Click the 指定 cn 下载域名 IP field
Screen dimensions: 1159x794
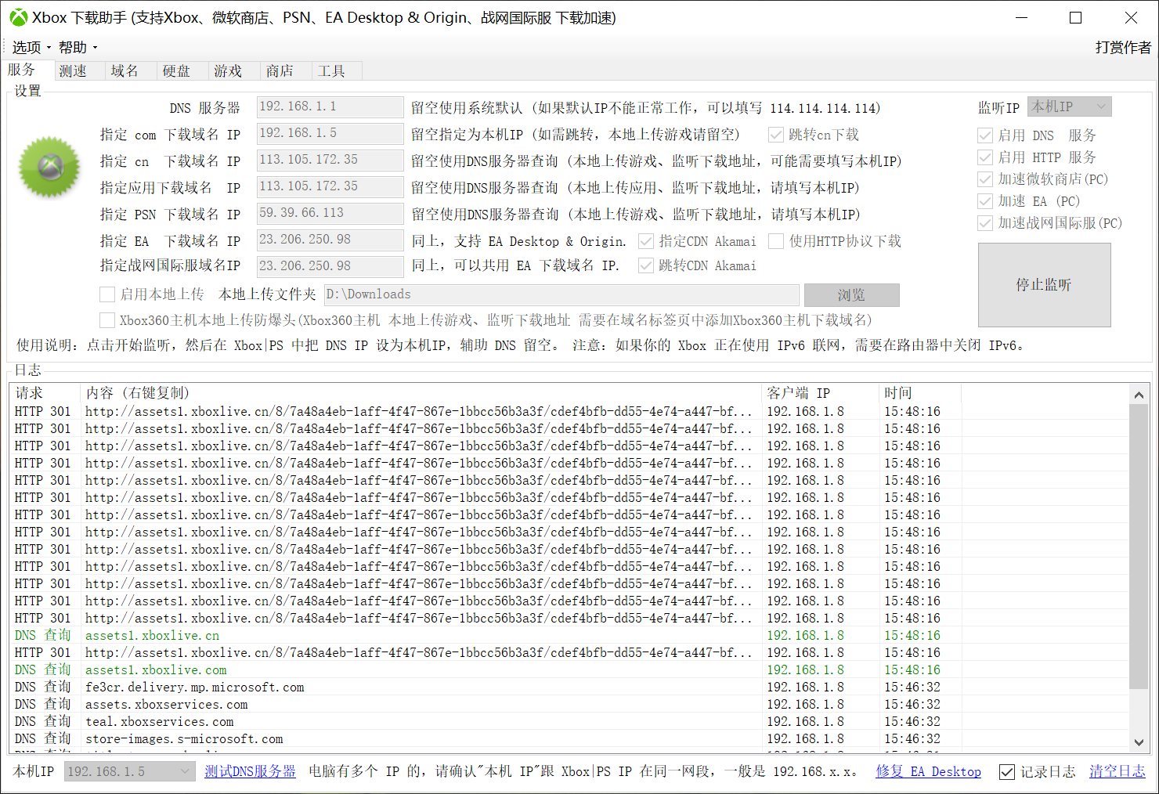[x=330, y=161]
